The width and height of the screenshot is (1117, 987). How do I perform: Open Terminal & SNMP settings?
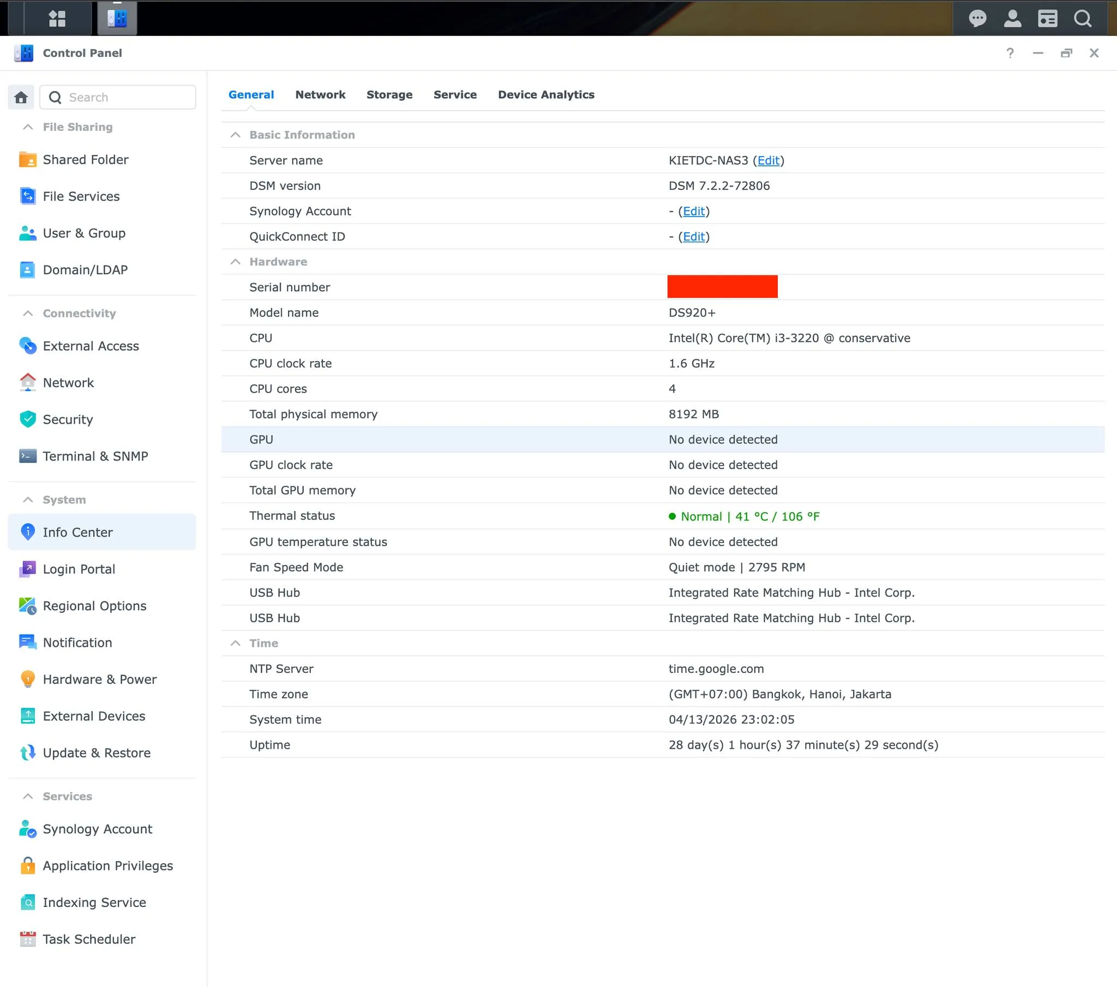pos(102,456)
